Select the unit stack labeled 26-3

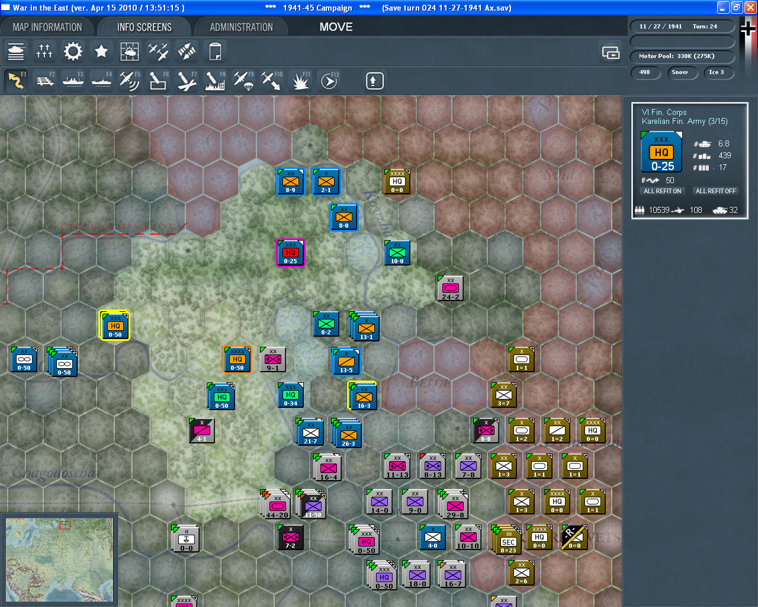348,433
